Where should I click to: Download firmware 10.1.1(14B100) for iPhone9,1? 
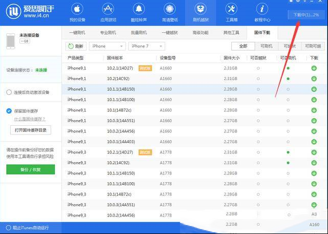coord(314,100)
